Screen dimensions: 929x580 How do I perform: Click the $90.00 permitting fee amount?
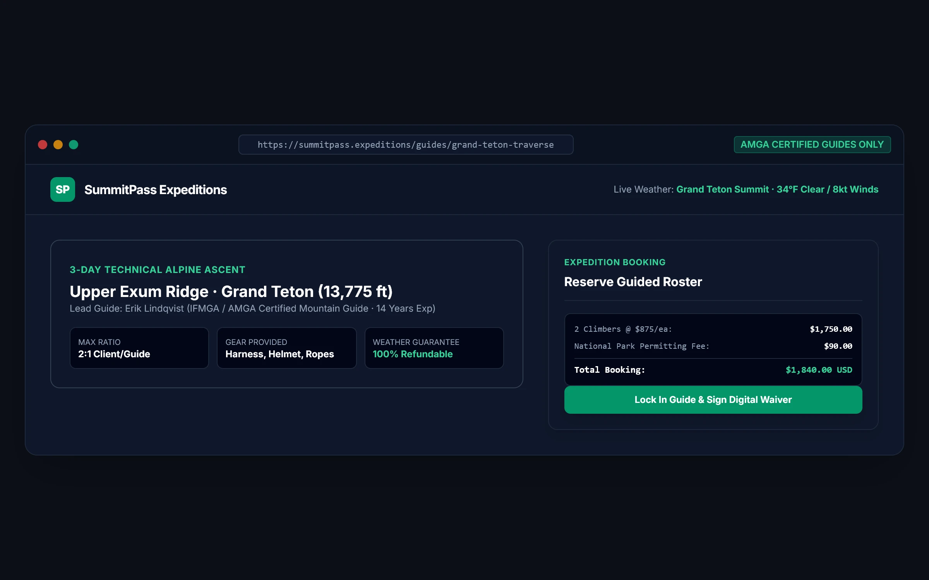click(838, 346)
